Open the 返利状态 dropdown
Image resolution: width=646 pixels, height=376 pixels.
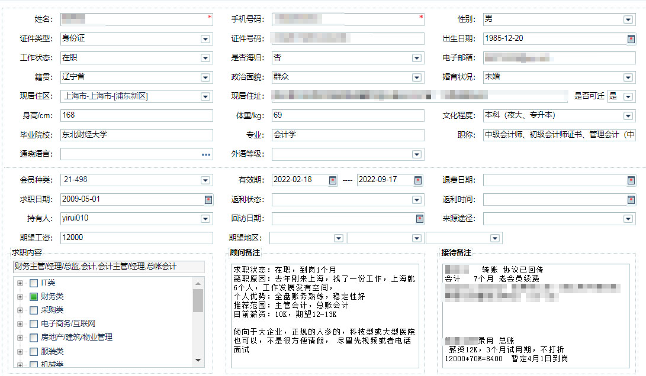click(416, 199)
